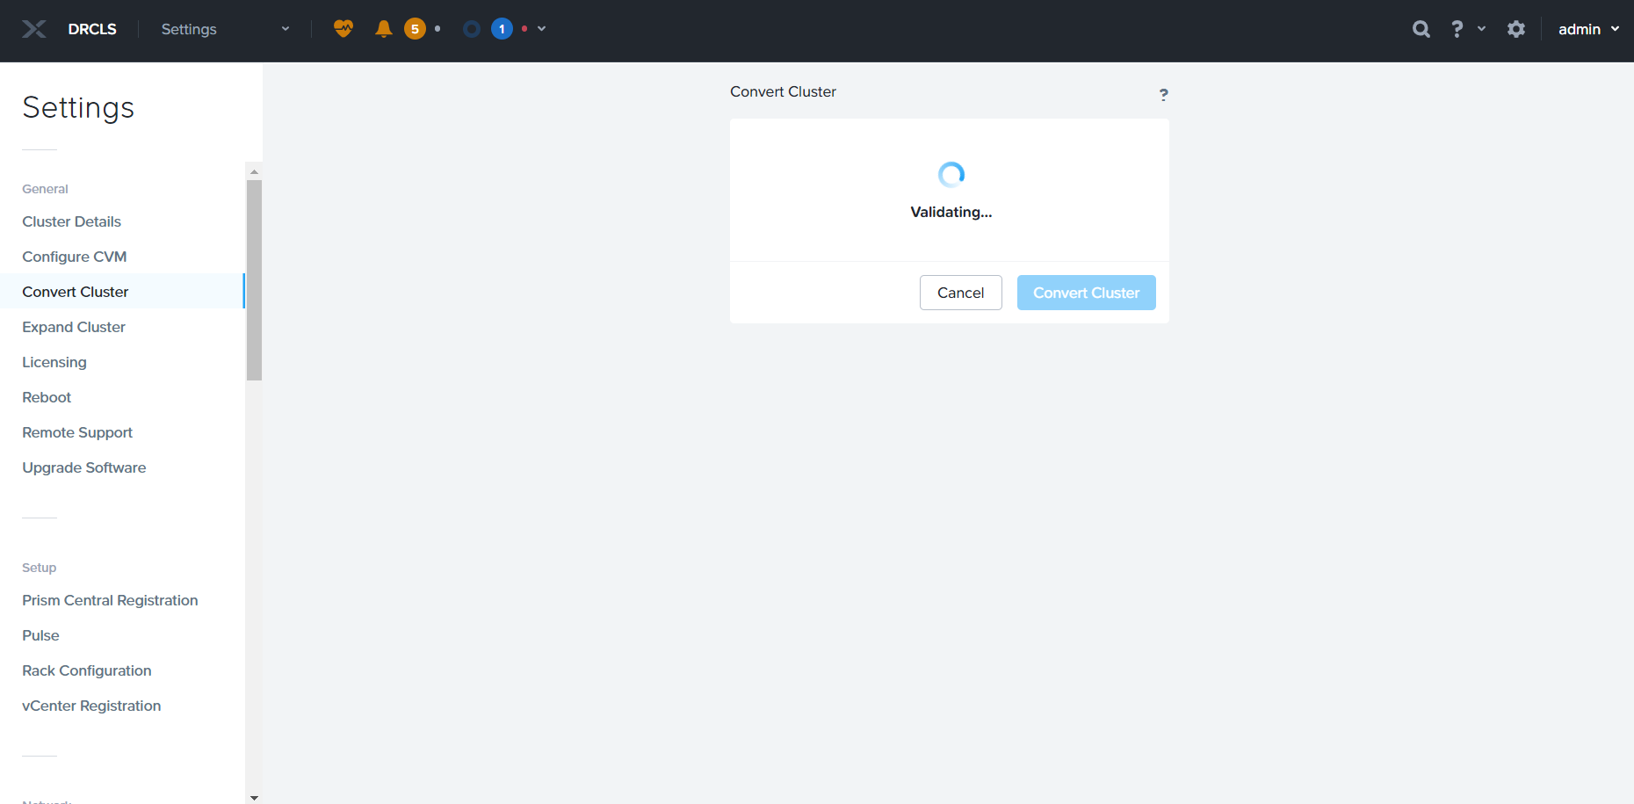This screenshot has height=804, width=1634.
Task: Click the gear settings icon
Action: point(1515,29)
